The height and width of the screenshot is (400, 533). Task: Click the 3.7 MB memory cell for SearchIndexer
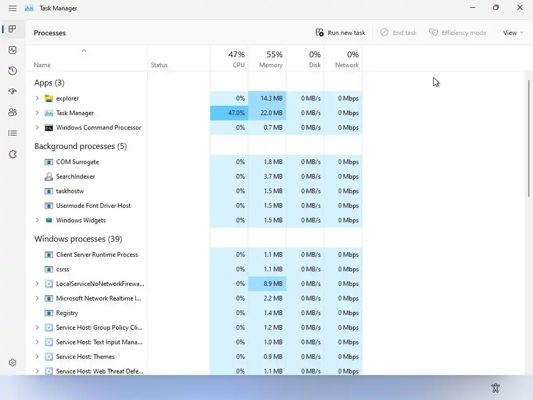click(267, 177)
